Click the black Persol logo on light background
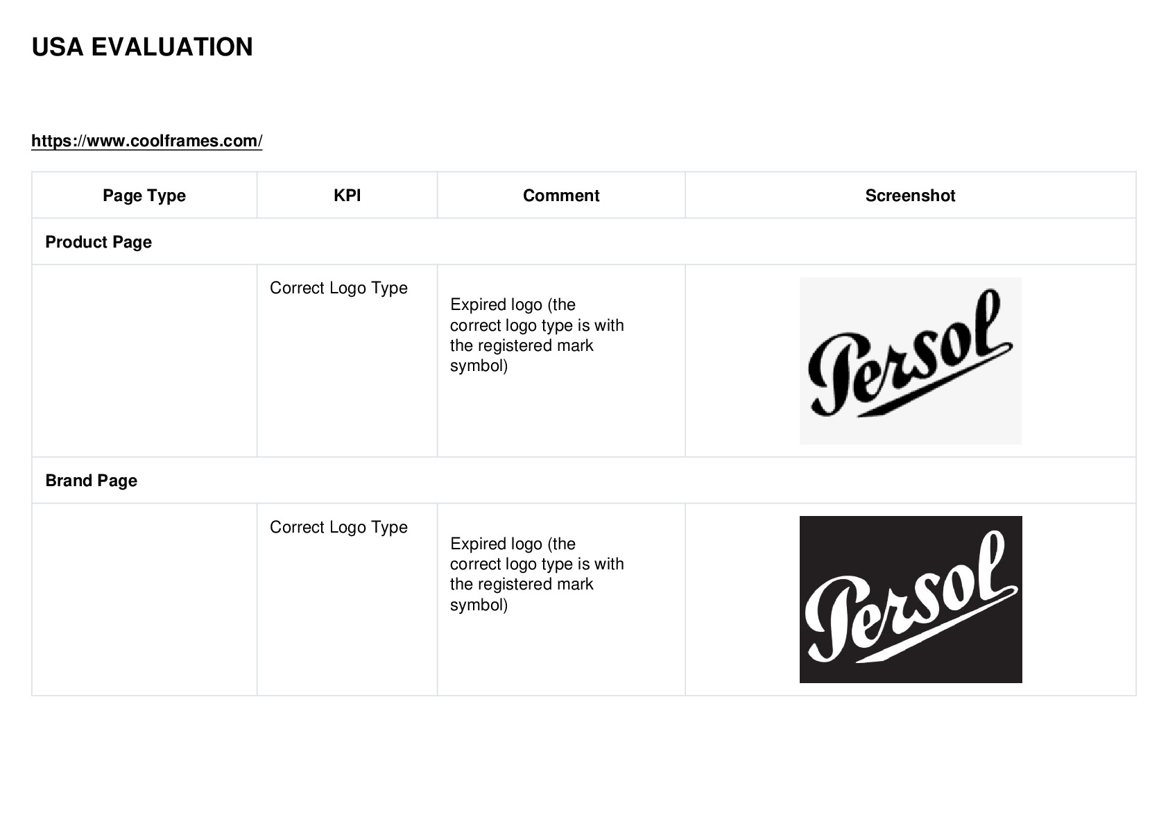The height and width of the screenshot is (826, 1168). tap(910, 361)
